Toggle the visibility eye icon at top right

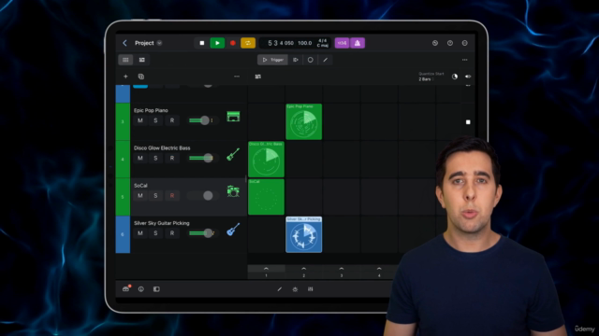(x=468, y=77)
